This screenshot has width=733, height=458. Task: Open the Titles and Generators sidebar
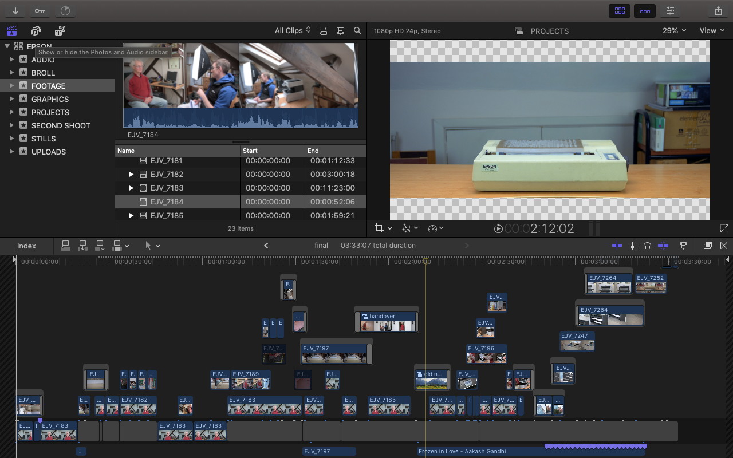pos(60,31)
